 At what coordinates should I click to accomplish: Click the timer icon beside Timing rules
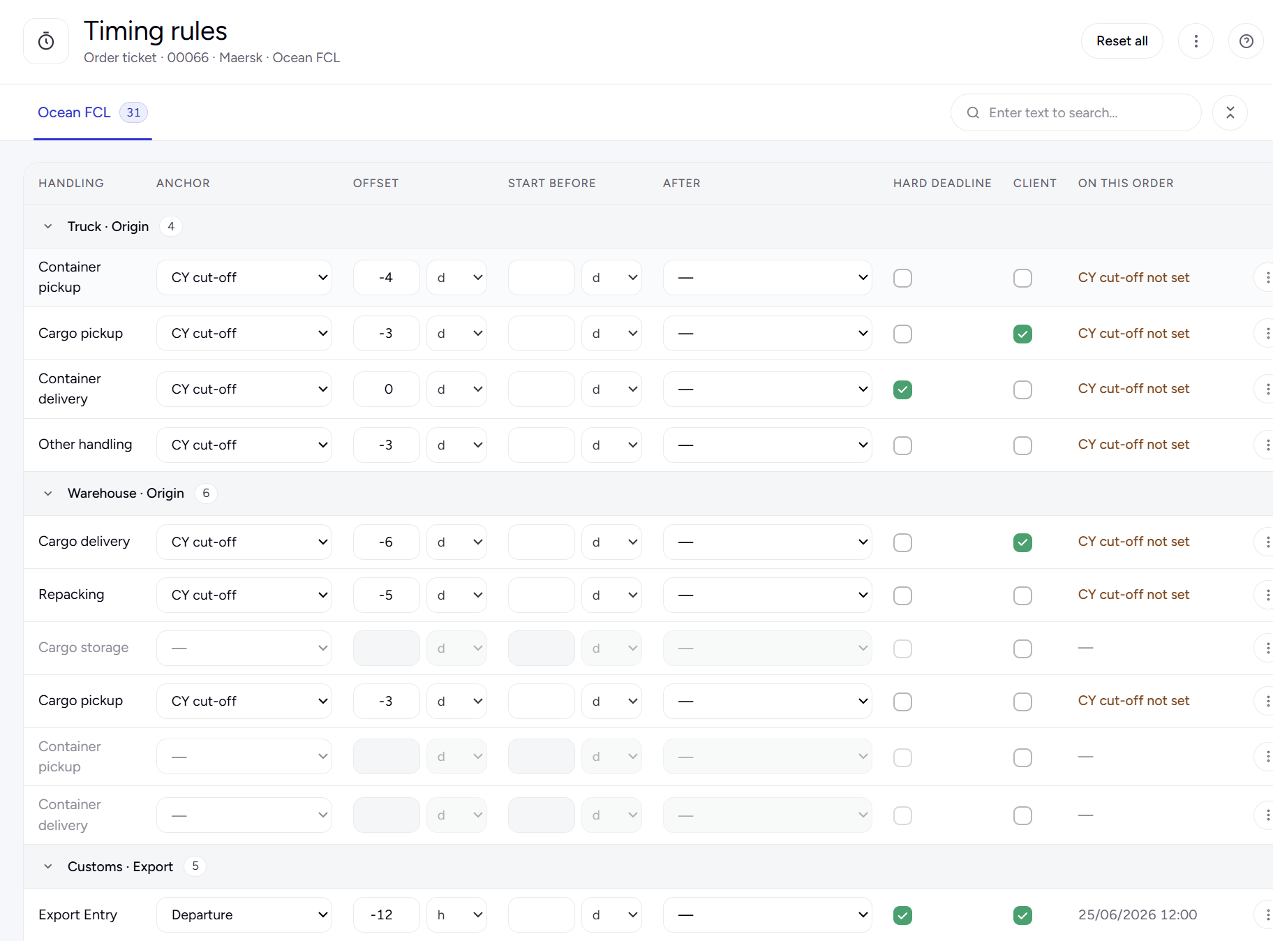[46, 41]
